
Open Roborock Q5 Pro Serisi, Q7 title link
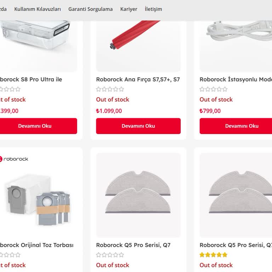133,245
